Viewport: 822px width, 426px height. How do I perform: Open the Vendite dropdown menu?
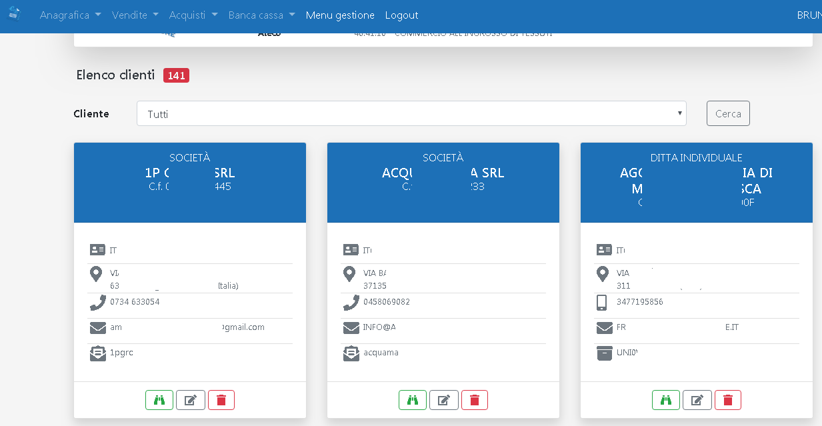click(x=135, y=15)
